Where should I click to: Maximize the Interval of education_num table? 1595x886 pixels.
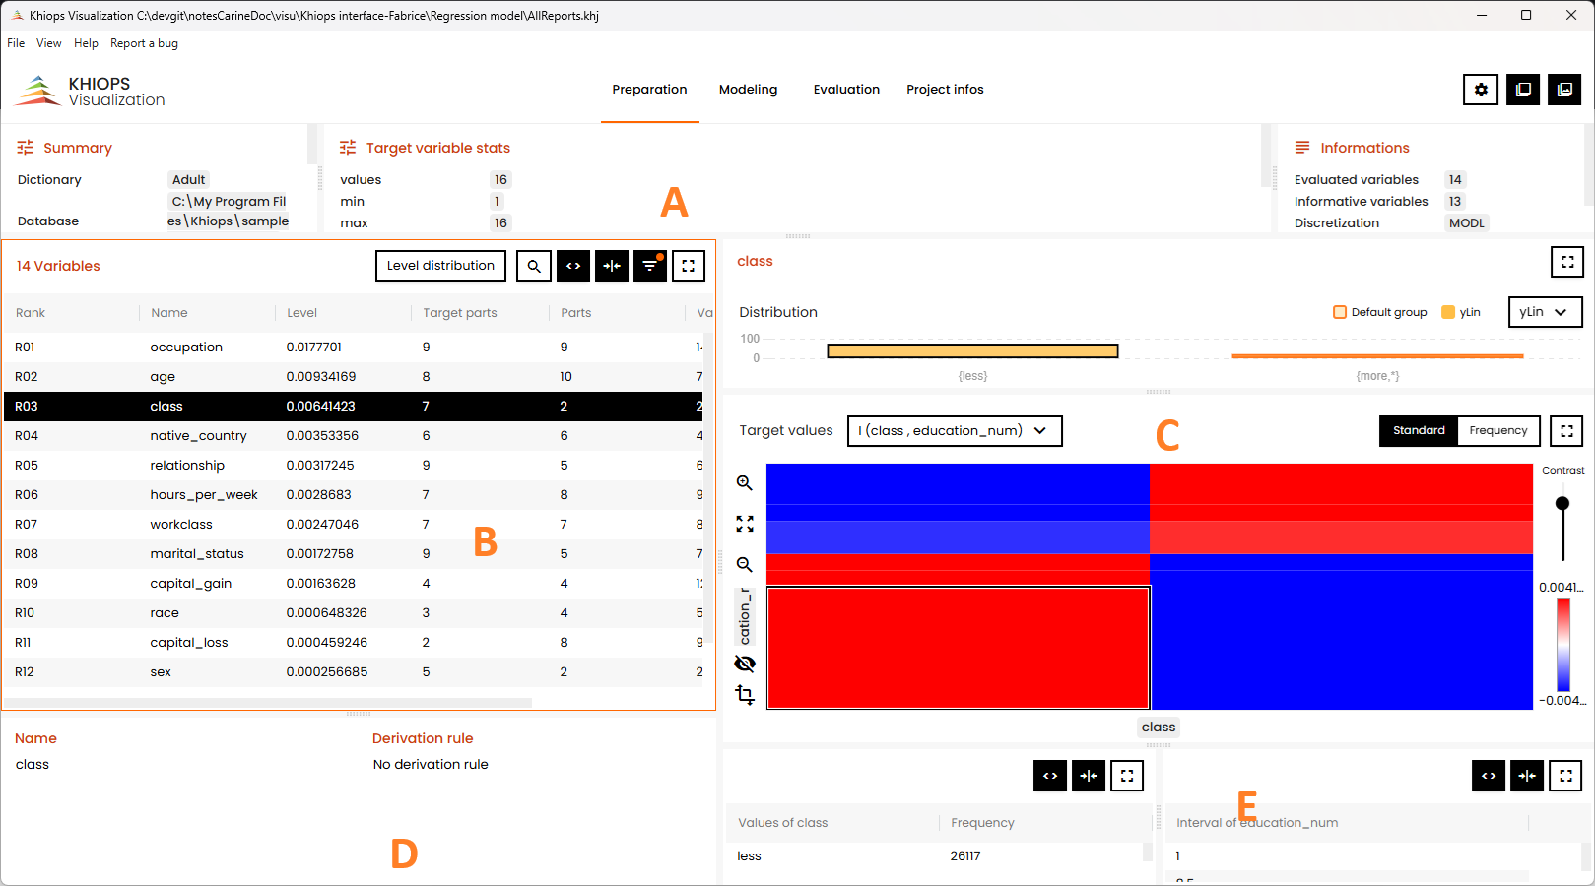pos(1565,776)
